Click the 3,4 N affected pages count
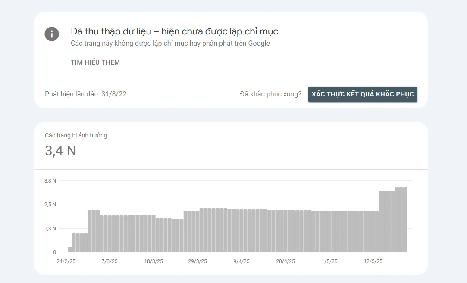467x283 pixels. tap(60, 151)
